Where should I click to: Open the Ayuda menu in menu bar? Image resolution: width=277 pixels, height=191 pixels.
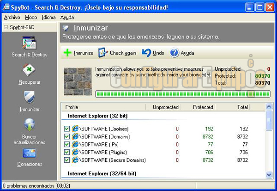pyautogui.click(x=67, y=18)
